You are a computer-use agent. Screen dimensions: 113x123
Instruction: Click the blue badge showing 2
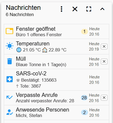coord(84,112)
